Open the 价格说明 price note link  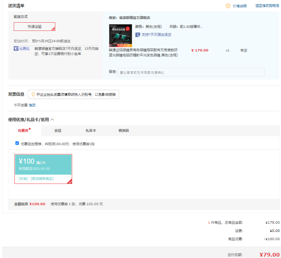click(239, 6)
